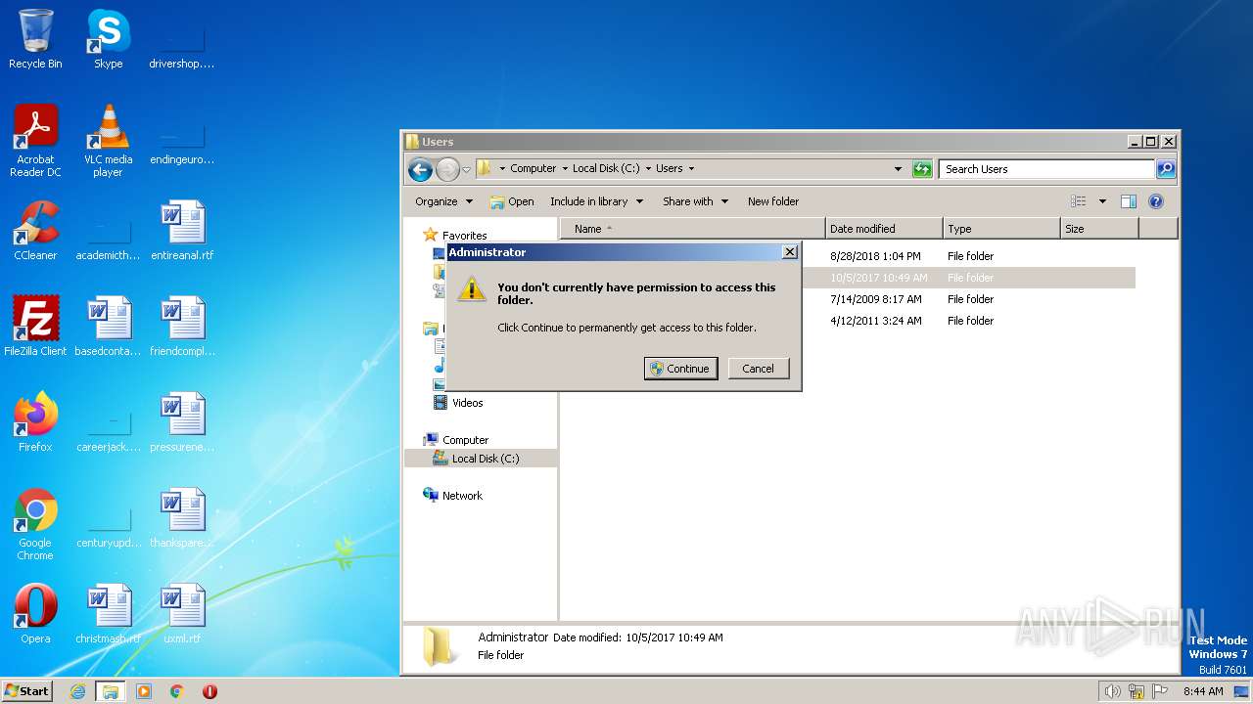Viewport: 1253px width, 704px height.
Task: Select the row dated 4/12/2011 3:24 AM
Action: [x=848, y=321]
